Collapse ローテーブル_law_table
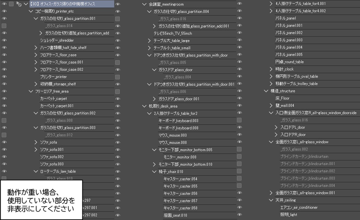Screen dimensions: 360x220 pyautogui.click(x=36, y=171)
